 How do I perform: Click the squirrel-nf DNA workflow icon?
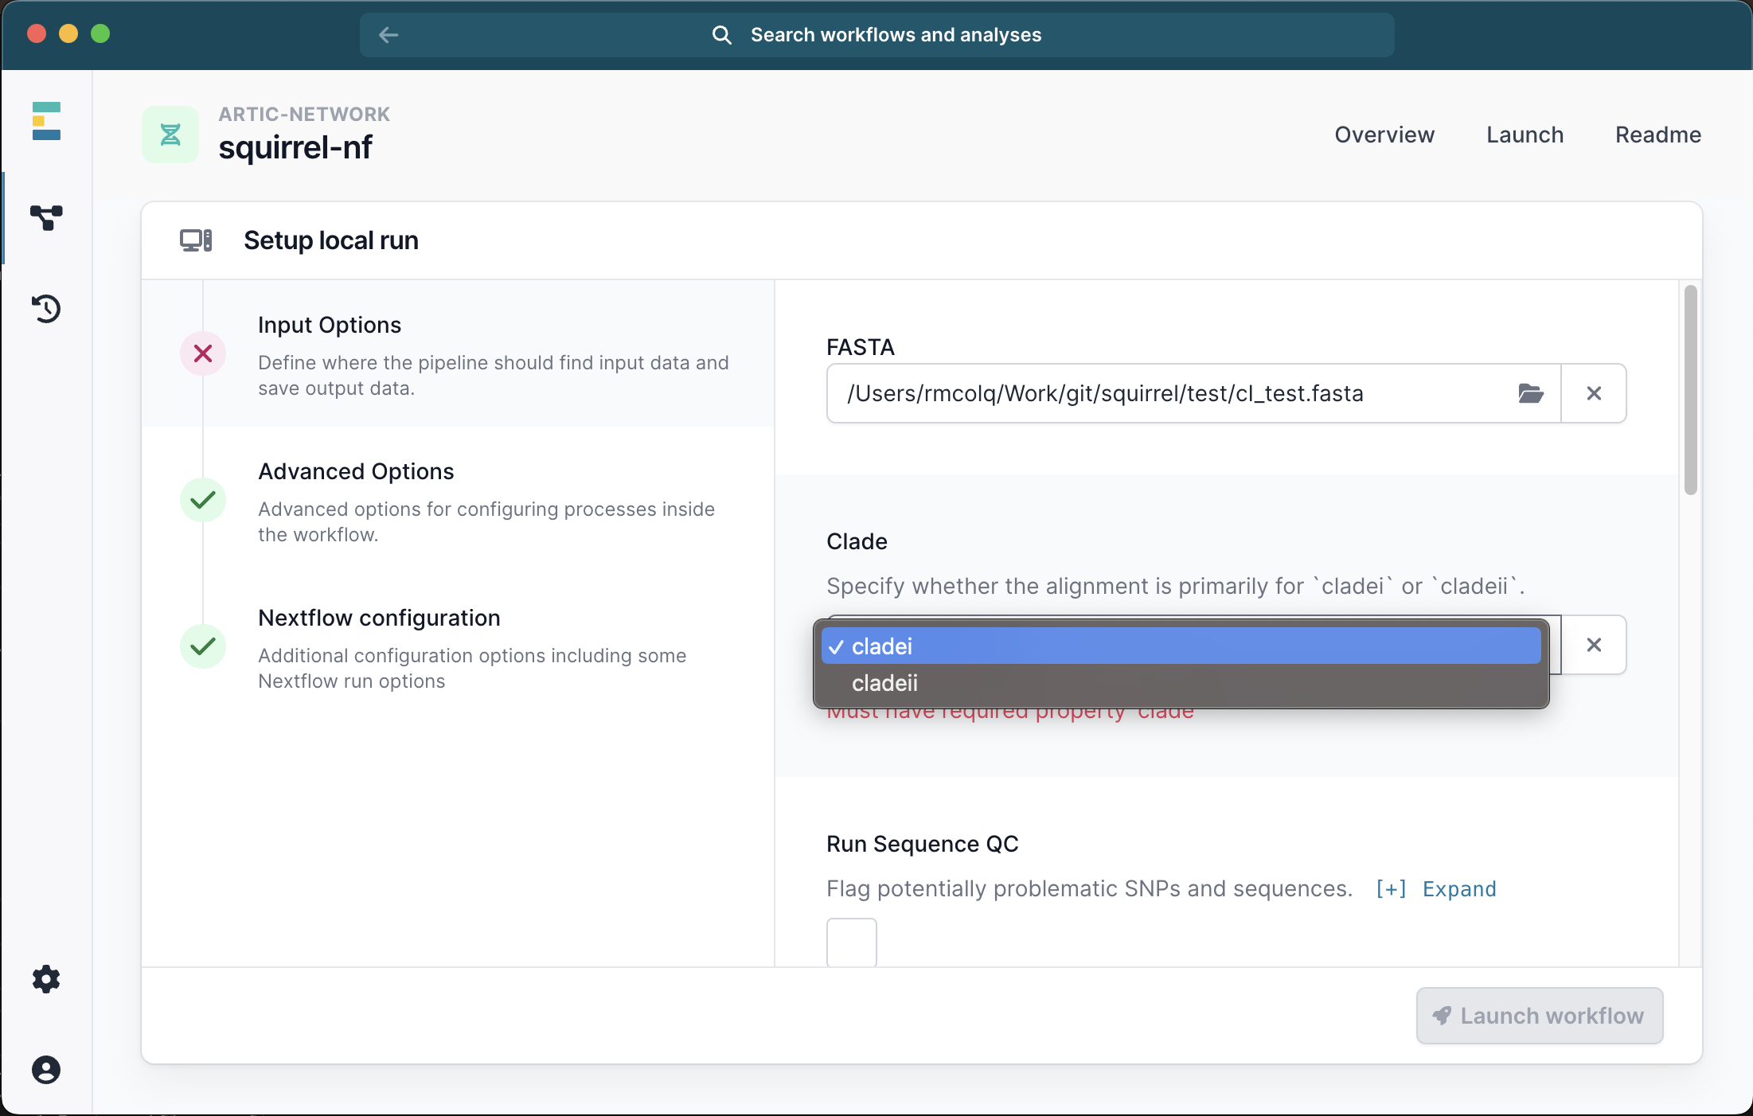(x=170, y=135)
